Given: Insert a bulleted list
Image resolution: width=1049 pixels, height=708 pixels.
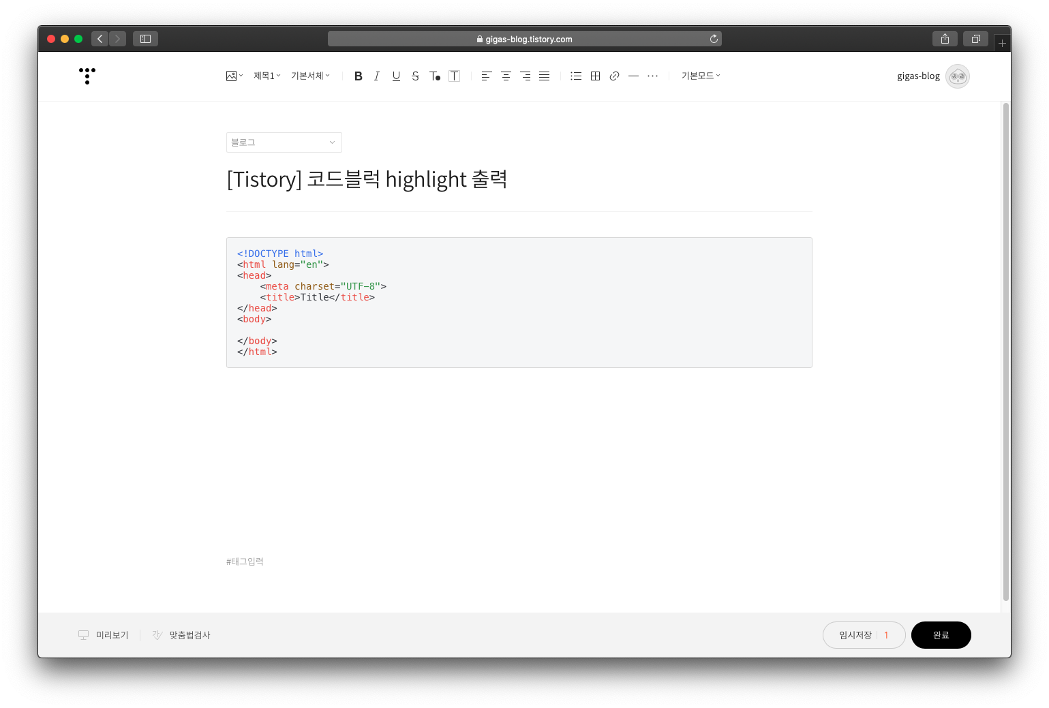Looking at the screenshot, I should pyautogui.click(x=576, y=76).
